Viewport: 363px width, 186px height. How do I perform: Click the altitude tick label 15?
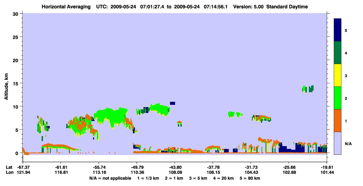[x=16, y=83]
